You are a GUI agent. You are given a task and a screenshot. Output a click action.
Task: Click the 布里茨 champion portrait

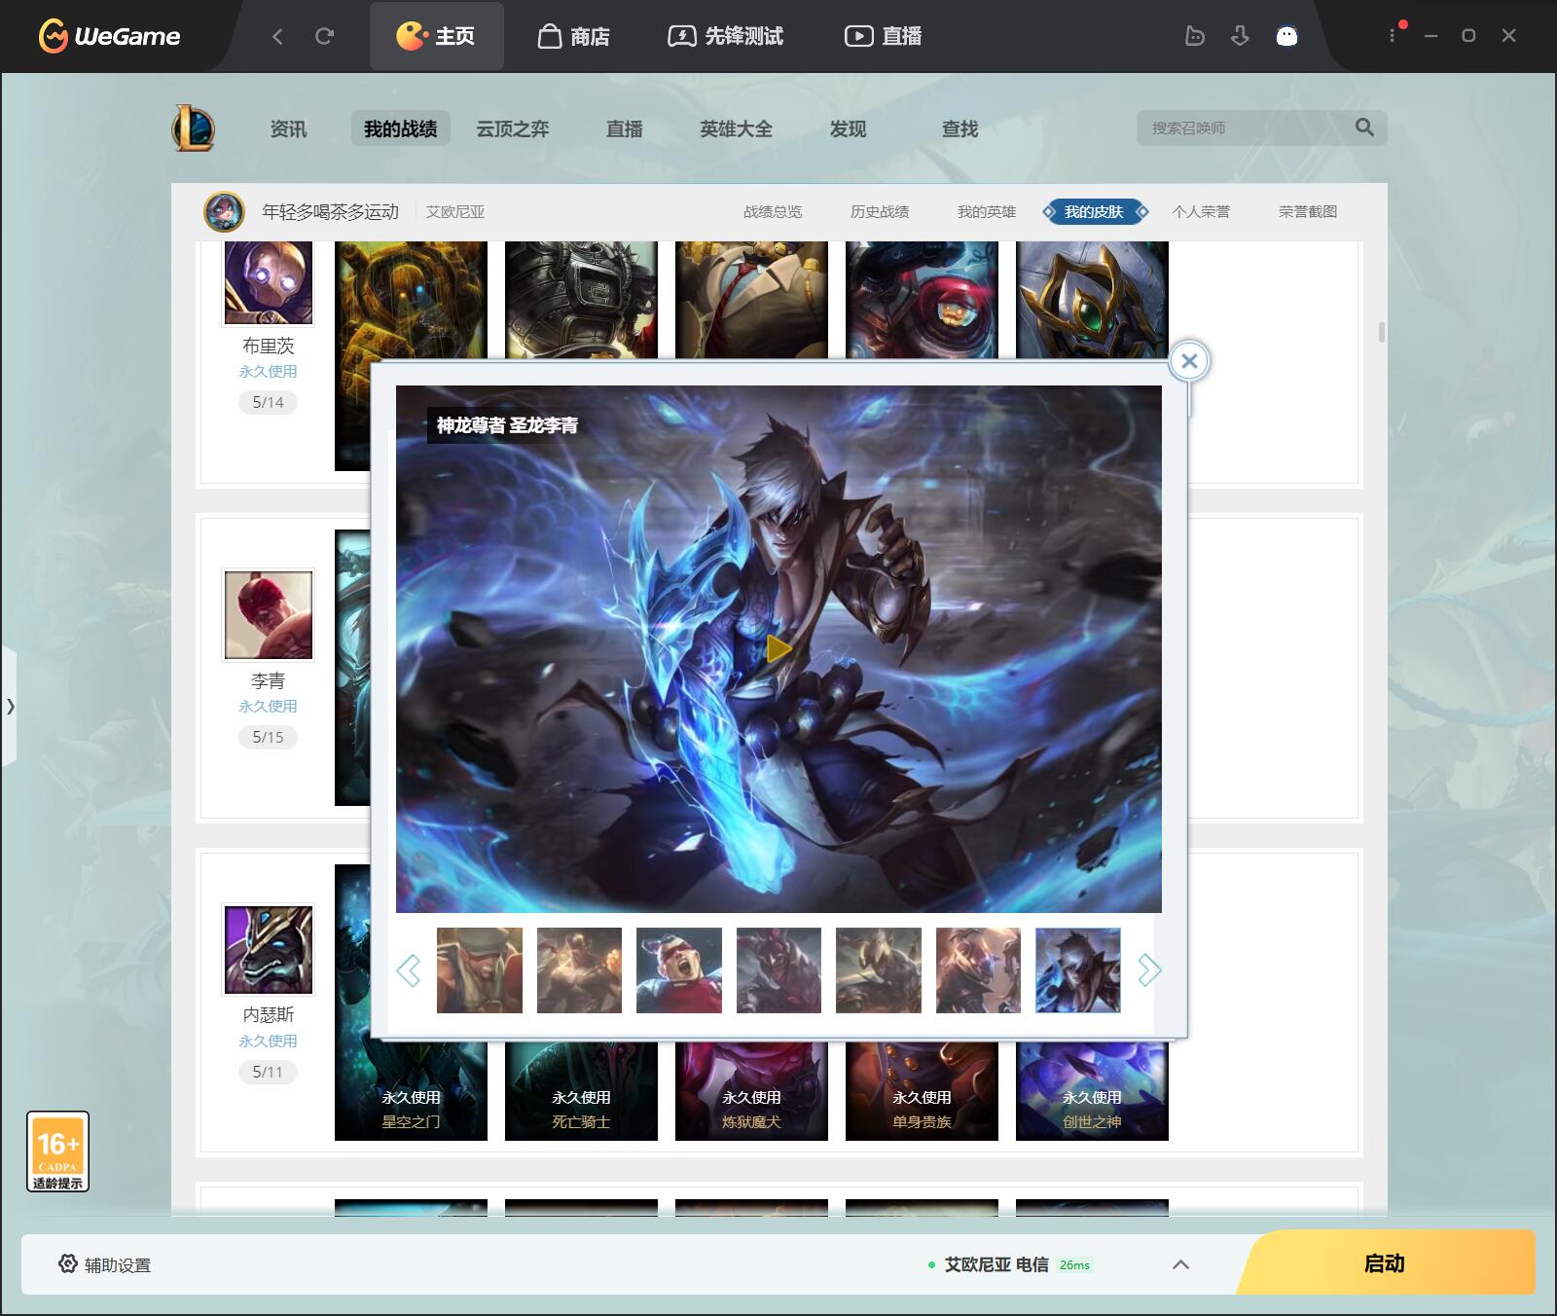pyautogui.click(x=269, y=282)
